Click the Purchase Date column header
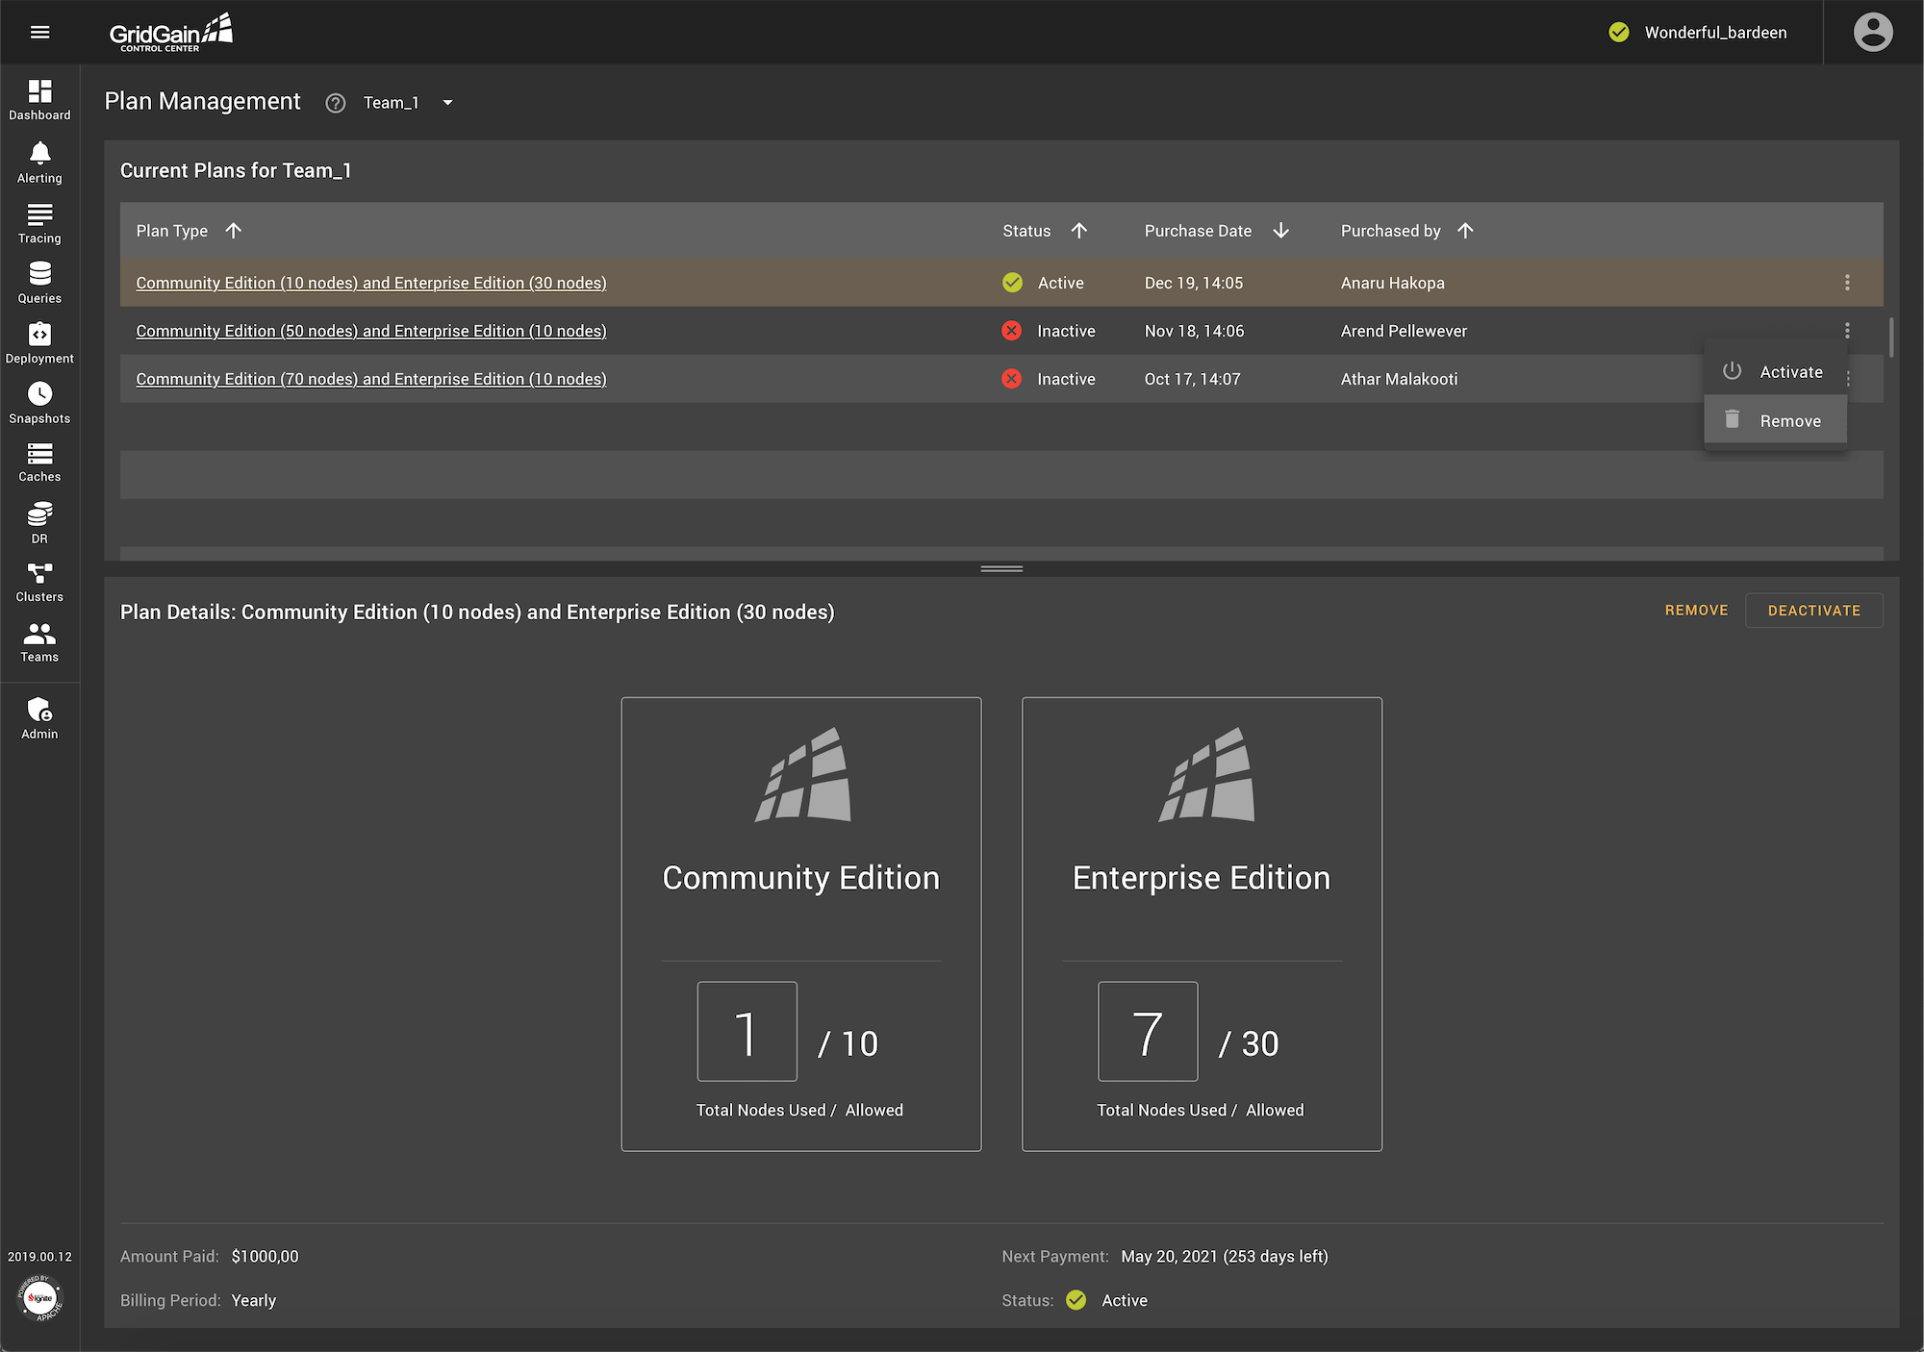This screenshot has width=1924, height=1352. click(1198, 231)
